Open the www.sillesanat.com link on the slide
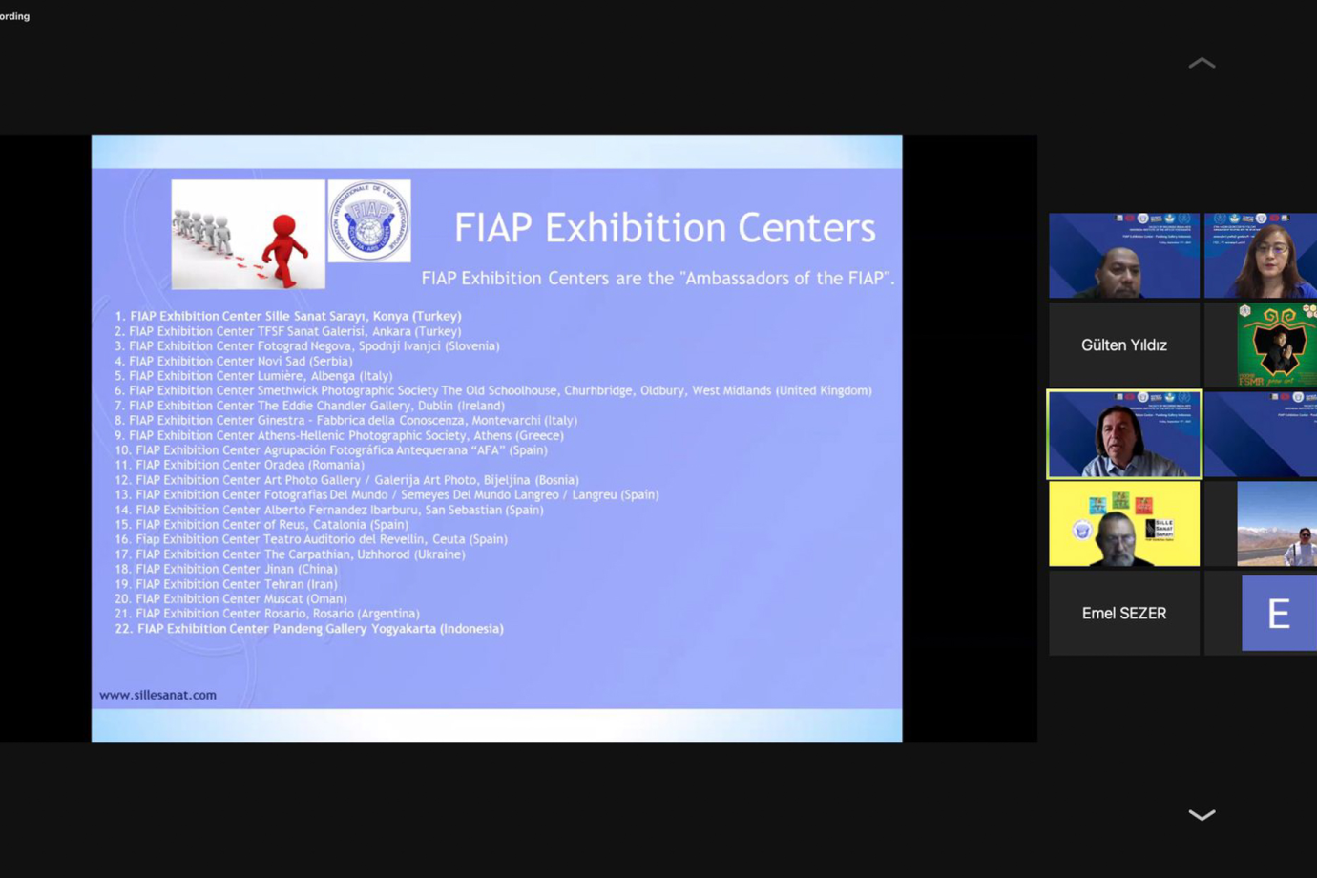This screenshot has height=878, width=1317. [x=157, y=695]
